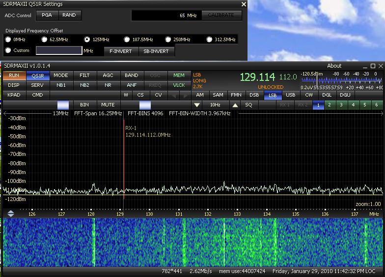Image resolution: width=385 pixels, height=277 pixels.
Task: Select LSB demodulation mode
Action: click(273, 95)
